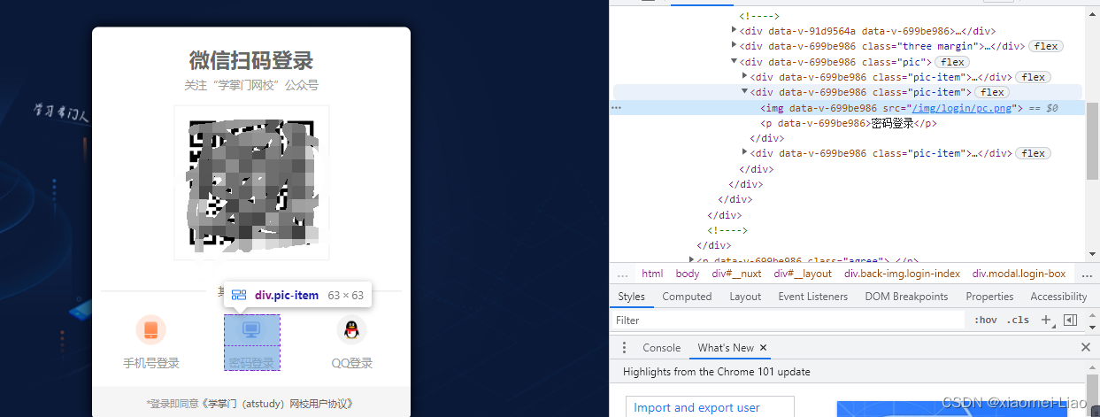Open the Properties tab

click(989, 297)
